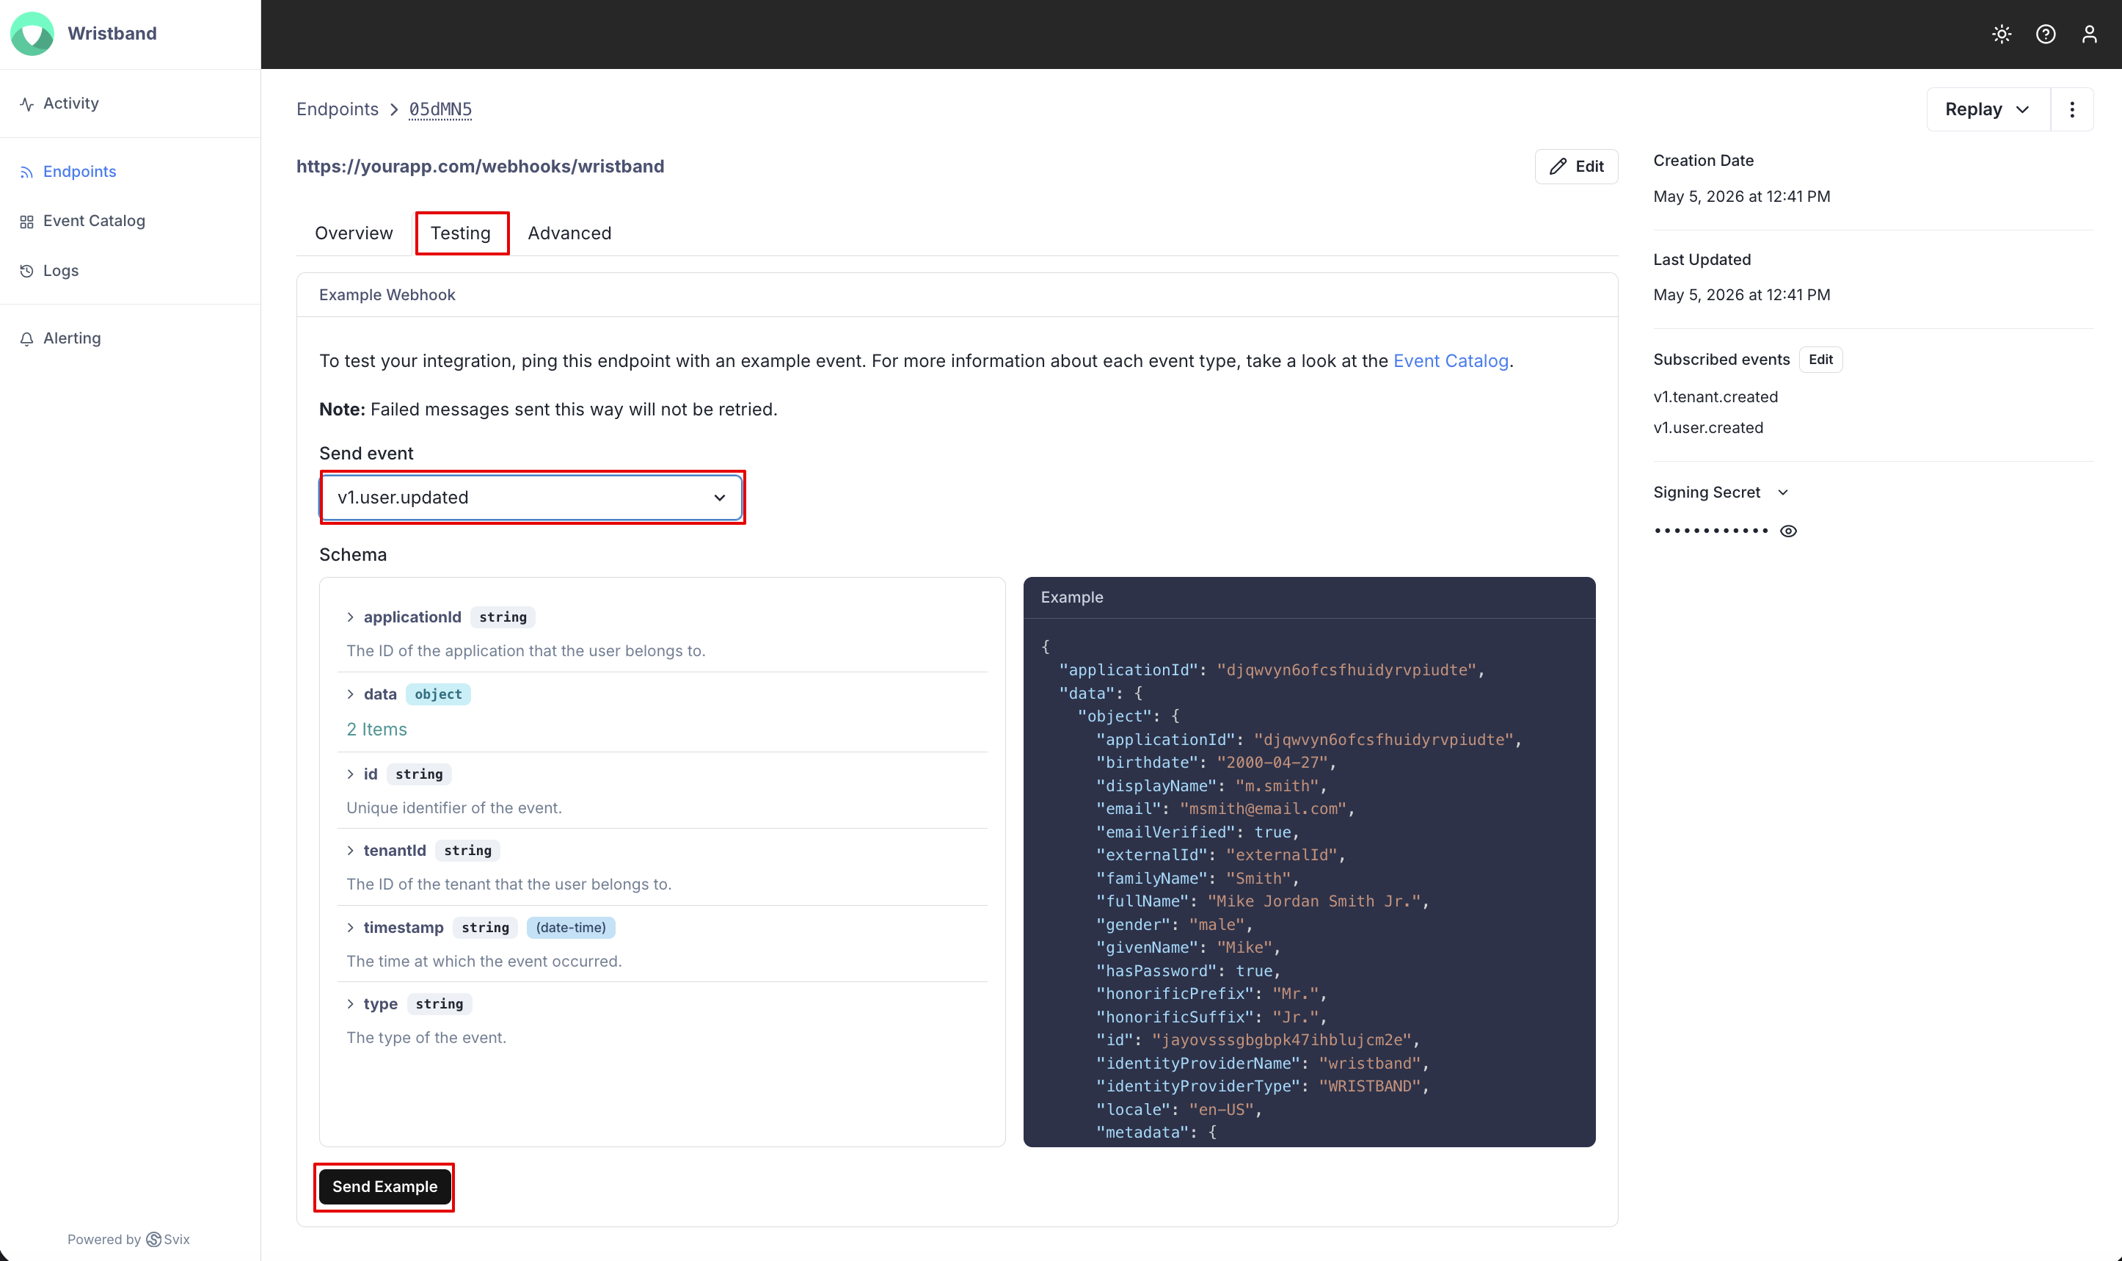Screen dimensions: 2122x1261
Task: Open the user account icon
Action: click(2089, 34)
